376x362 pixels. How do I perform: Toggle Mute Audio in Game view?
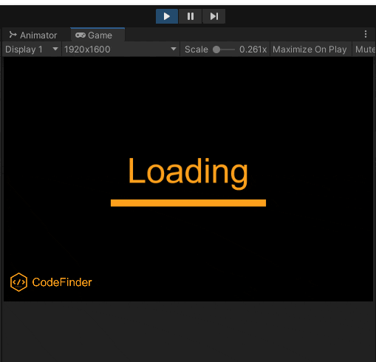[365, 49]
